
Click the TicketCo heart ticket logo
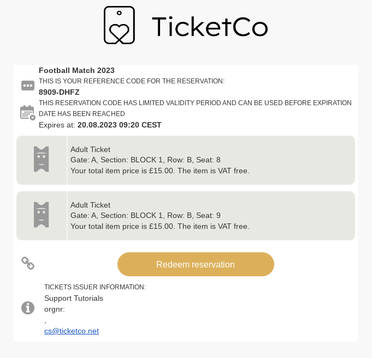(119, 25)
